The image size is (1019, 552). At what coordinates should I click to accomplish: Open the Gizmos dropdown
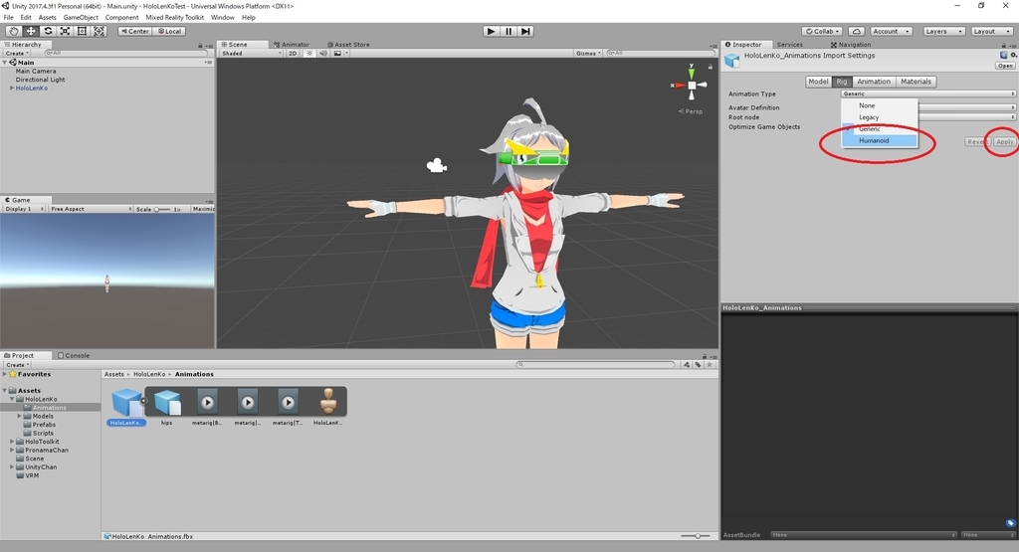pyautogui.click(x=588, y=54)
